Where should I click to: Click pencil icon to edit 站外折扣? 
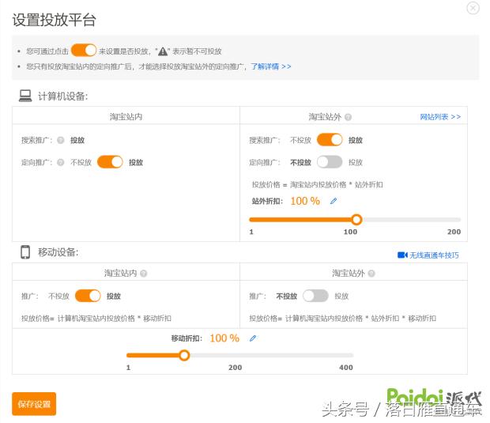334,201
